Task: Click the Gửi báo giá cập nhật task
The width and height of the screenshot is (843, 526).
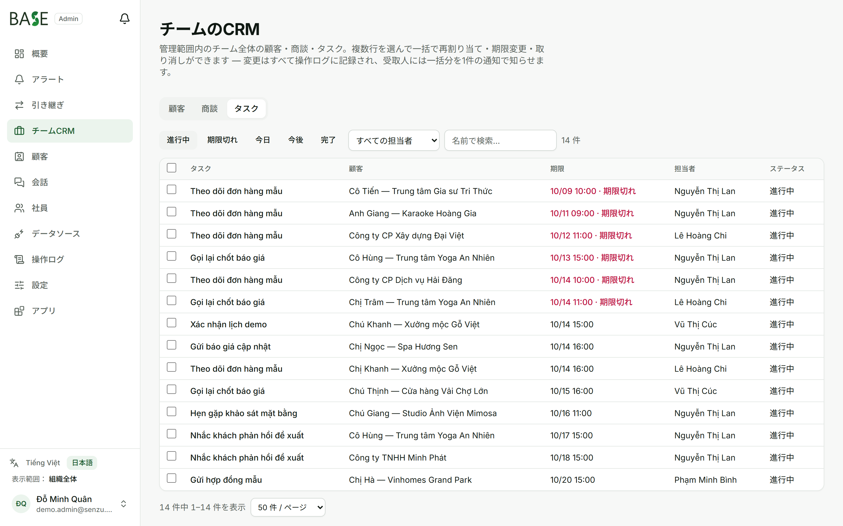Action: [230, 347]
